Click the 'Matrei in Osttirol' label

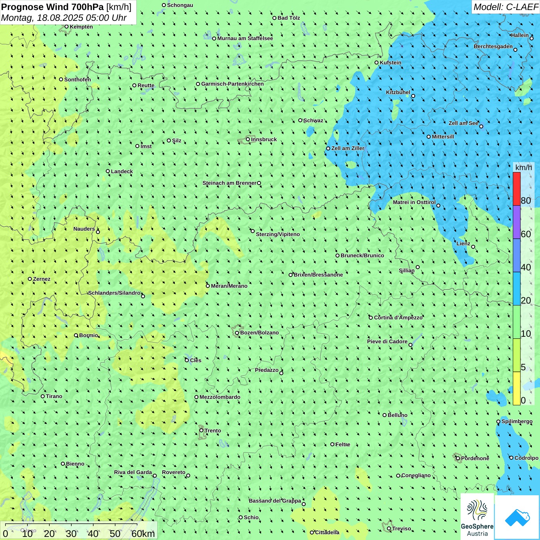414,202
